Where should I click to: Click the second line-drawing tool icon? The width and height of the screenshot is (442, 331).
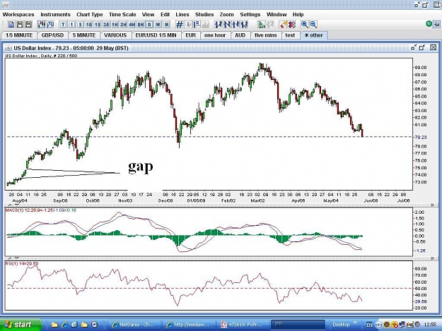coord(227,25)
